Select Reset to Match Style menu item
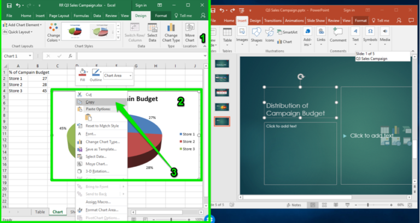Viewport: 420px width, 223px height. [101, 126]
